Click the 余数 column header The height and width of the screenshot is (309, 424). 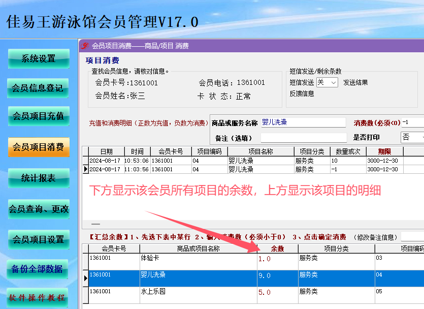tap(277, 249)
